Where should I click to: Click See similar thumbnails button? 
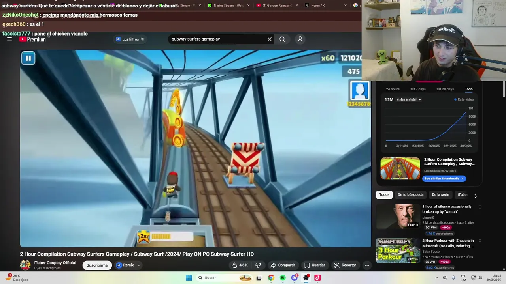coord(444,178)
